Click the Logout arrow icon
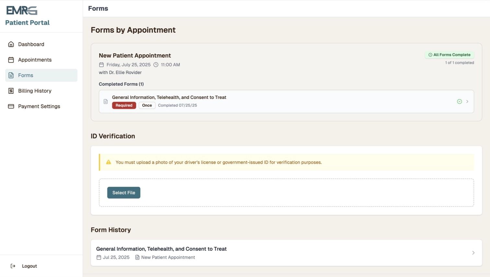This screenshot has width=490, height=277. [x=13, y=266]
